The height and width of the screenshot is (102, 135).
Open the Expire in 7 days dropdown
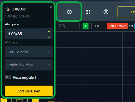[x=29, y=65]
